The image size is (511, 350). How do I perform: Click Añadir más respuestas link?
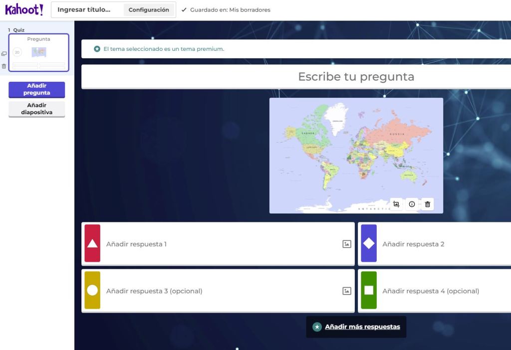[362, 327]
